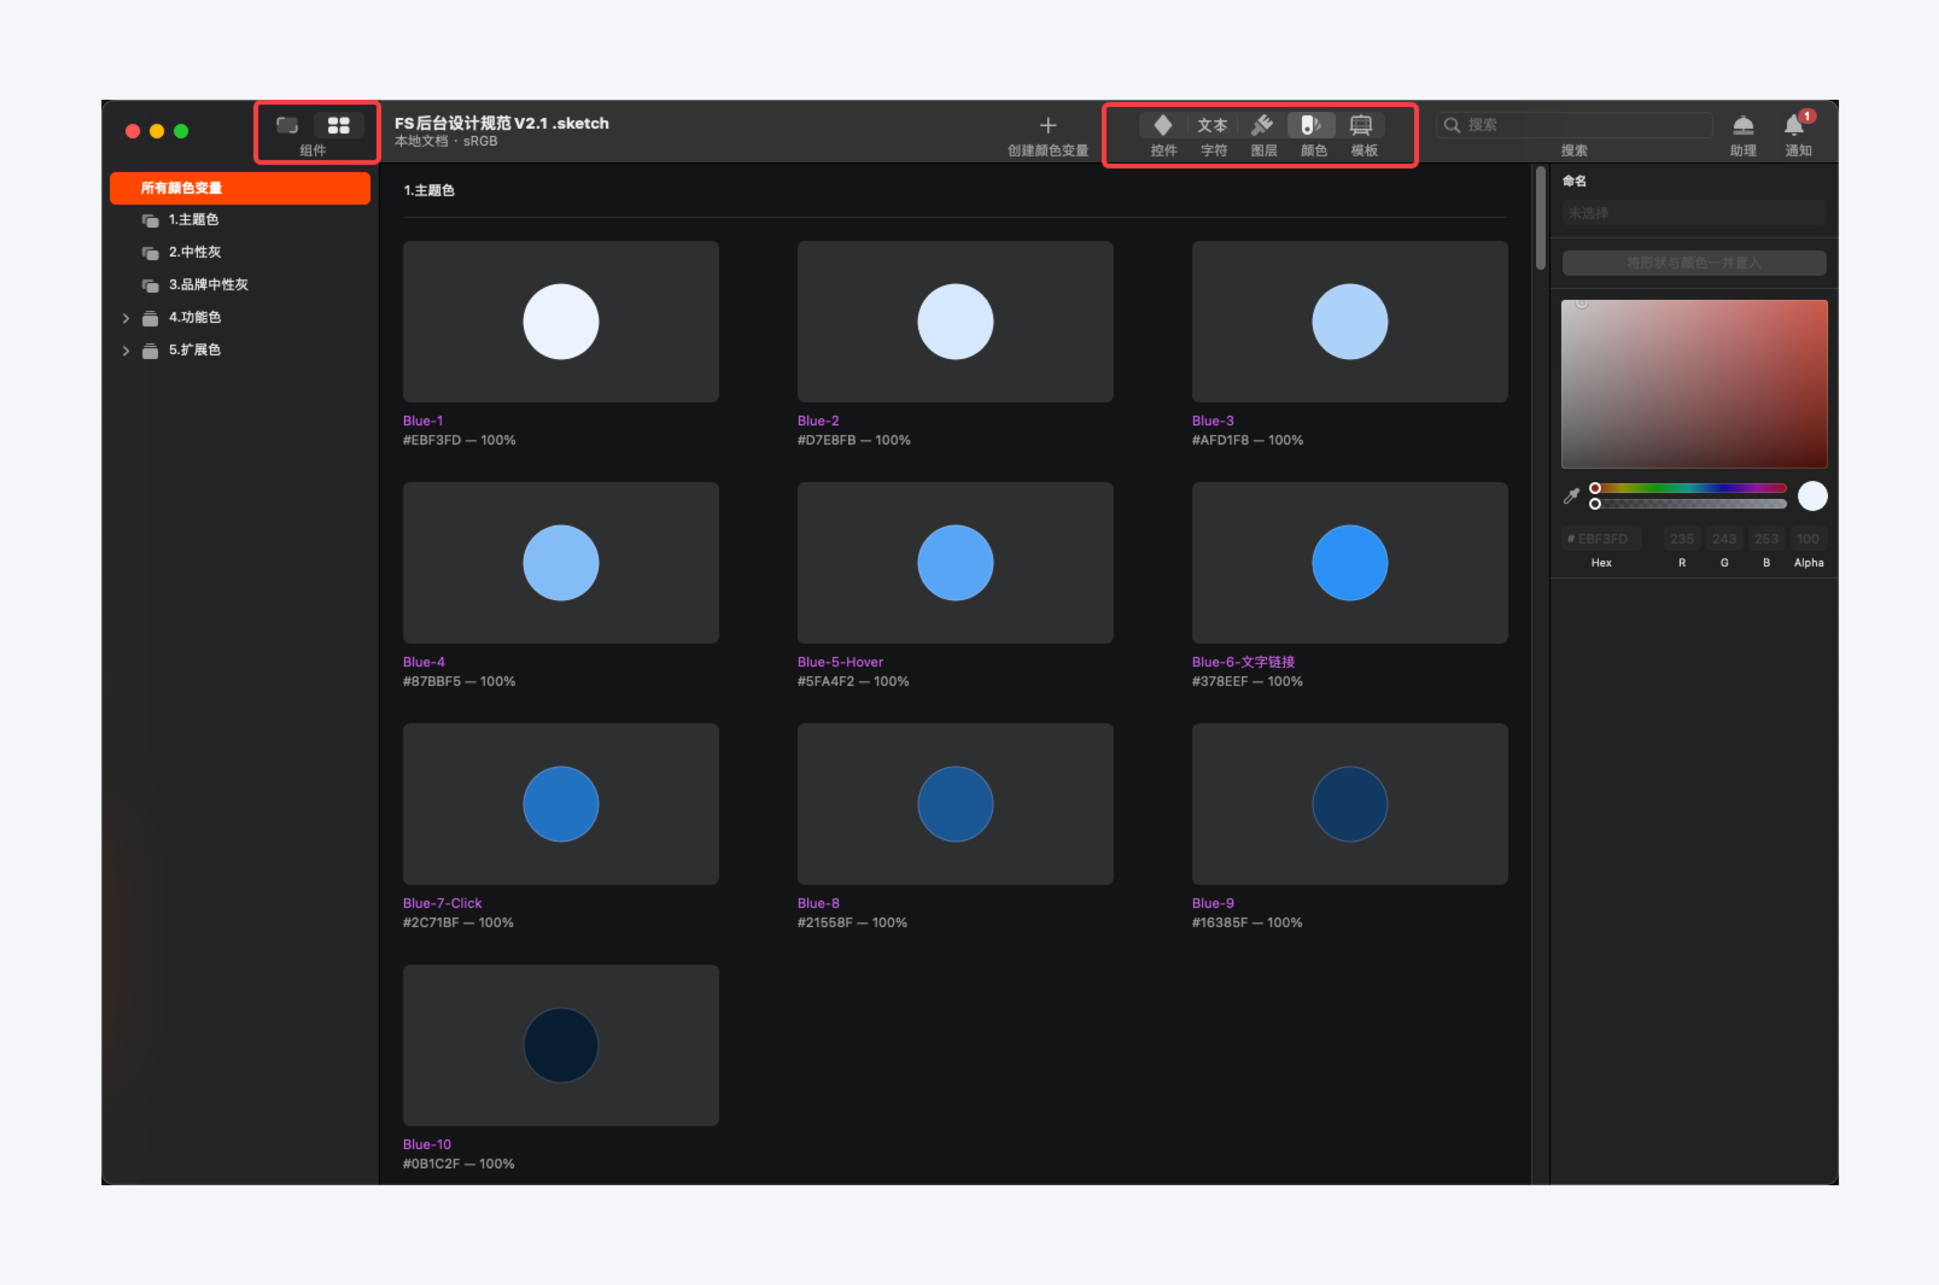Click the 5.扩展色 folder icon
This screenshot has width=1939, height=1285.
point(150,351)
